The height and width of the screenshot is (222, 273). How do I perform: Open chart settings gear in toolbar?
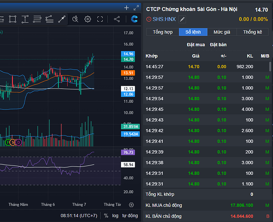click(88, 19)
